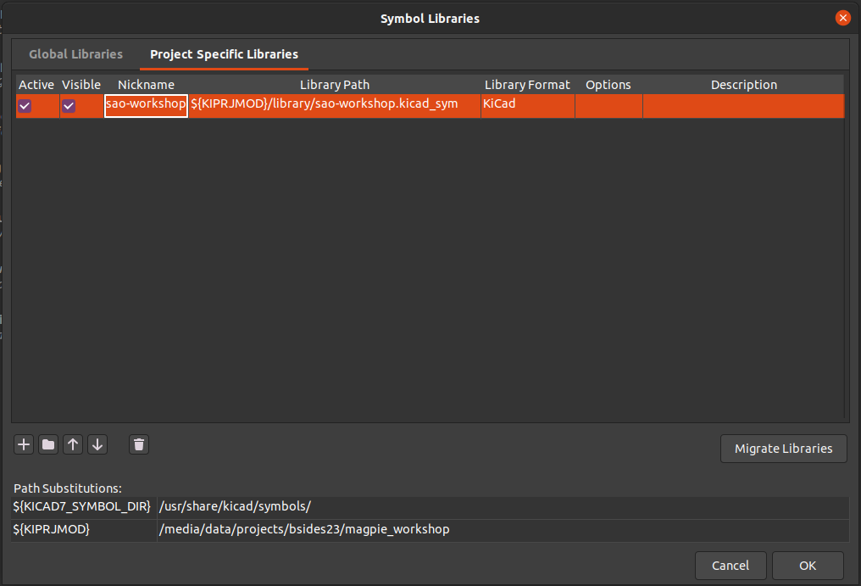The image size is (861, 586).
Task: Move the selected library down
Action: [x=97, y=444]
